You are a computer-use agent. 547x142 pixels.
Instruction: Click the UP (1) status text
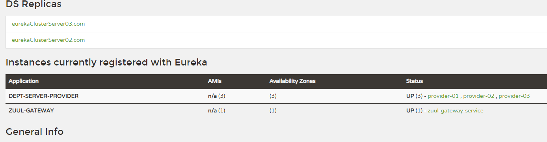tap(414, 110)
